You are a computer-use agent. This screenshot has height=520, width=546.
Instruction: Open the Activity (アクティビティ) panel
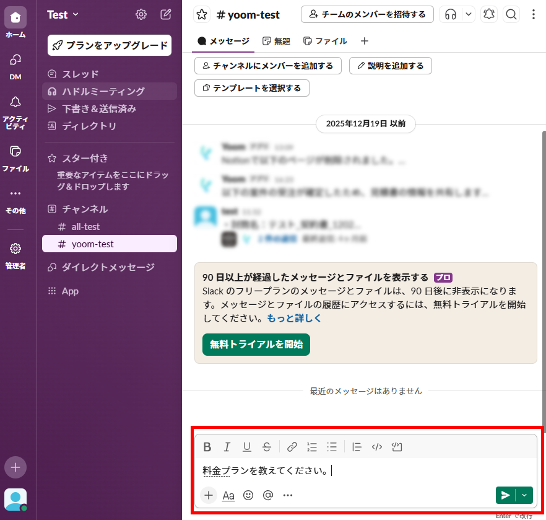point(15,112)
